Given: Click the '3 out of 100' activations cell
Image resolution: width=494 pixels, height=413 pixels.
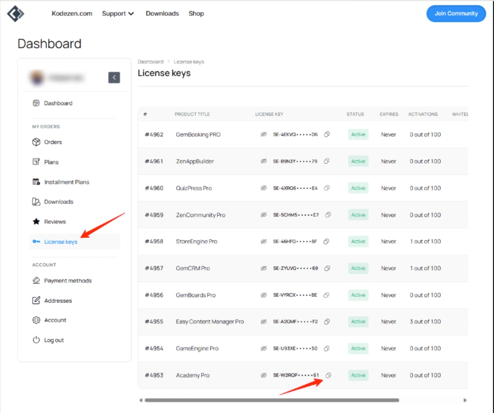Looking at the screenshot, I should tap(425, 321).
